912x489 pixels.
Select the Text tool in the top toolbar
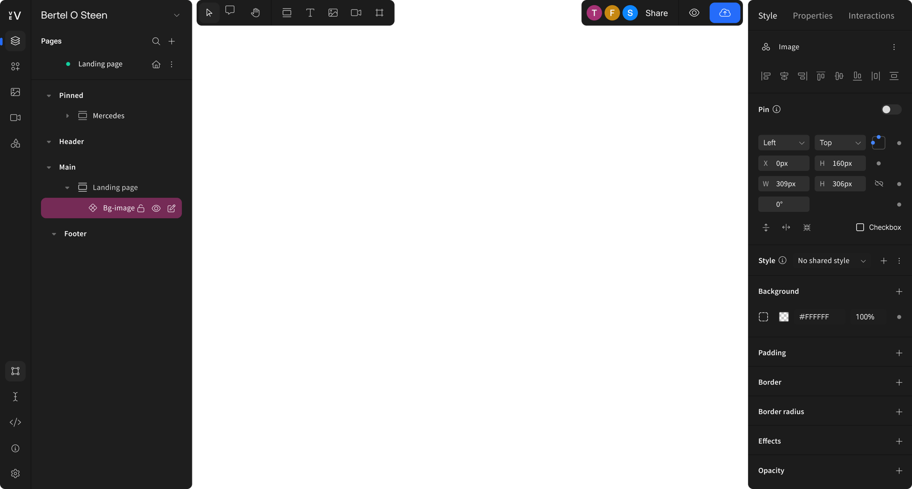point(310,13)
